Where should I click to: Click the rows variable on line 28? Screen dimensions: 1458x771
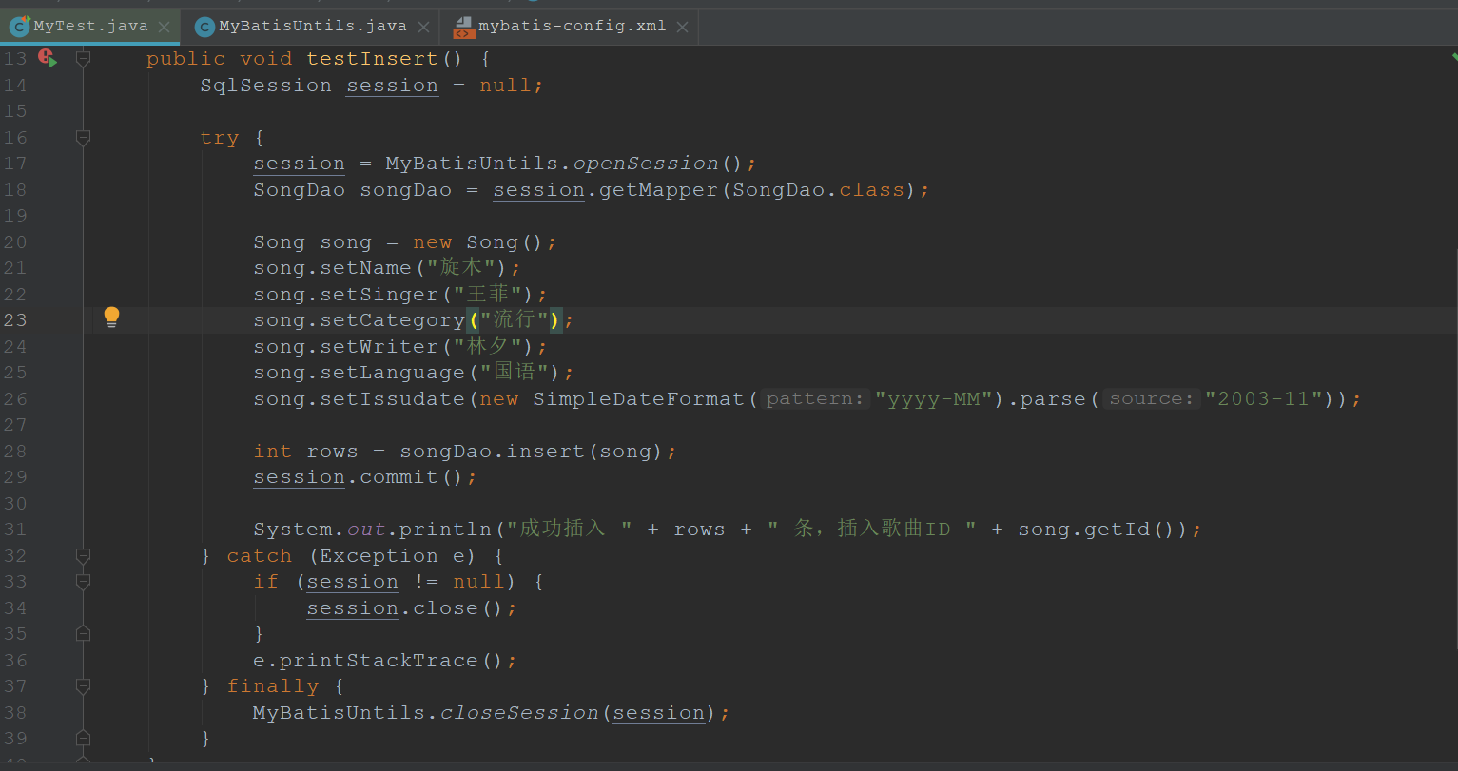[x=332, y=452]
